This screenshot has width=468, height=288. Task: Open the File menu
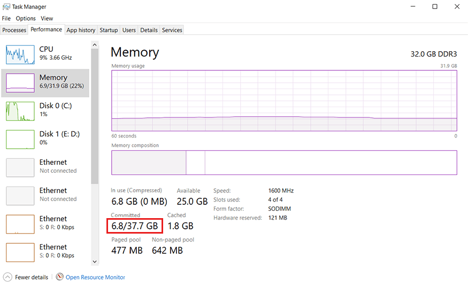(6, 19)
